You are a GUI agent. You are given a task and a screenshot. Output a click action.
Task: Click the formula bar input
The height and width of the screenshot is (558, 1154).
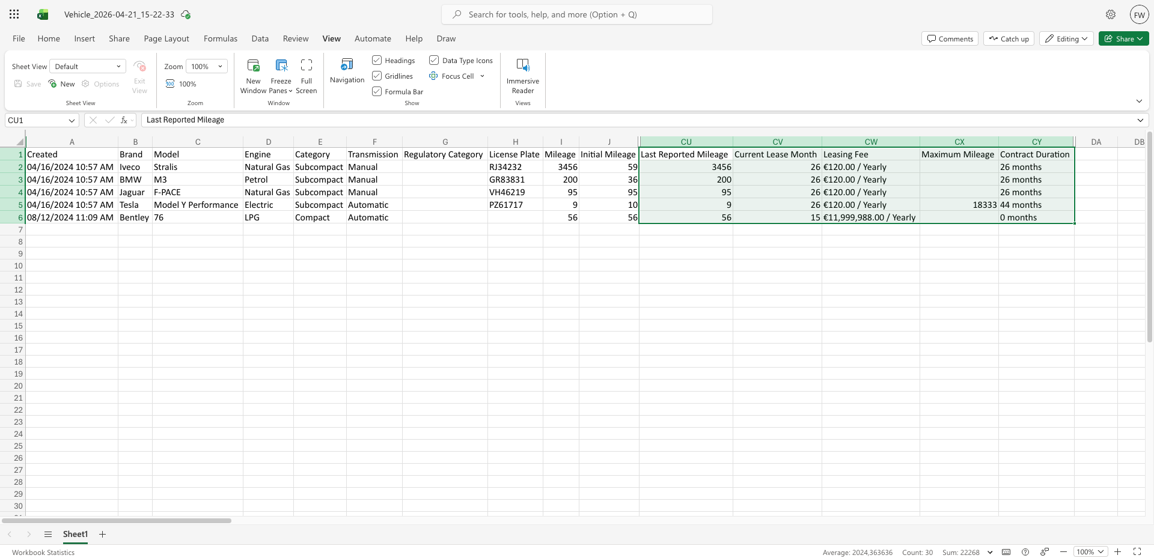tap(638, 120)
